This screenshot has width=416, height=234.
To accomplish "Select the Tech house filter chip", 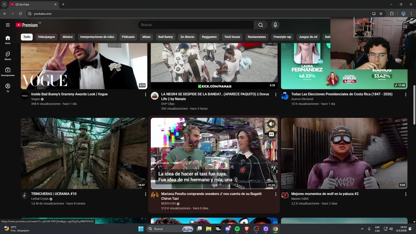I will (x=232, y=37).
